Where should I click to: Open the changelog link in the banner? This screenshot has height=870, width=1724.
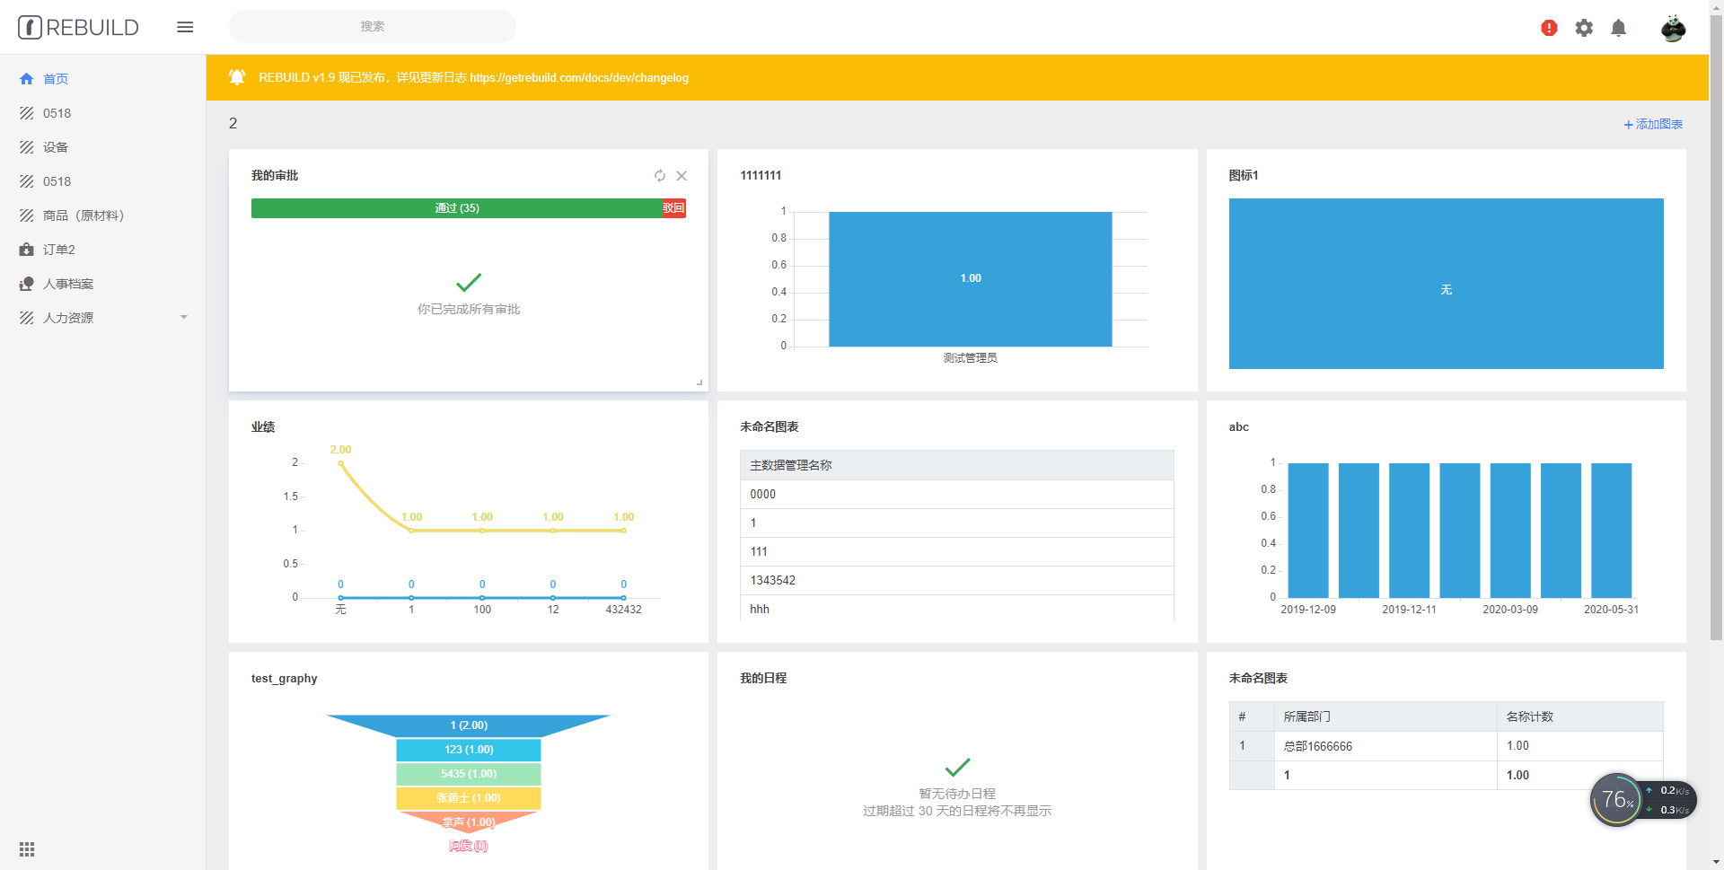(578, 78)
